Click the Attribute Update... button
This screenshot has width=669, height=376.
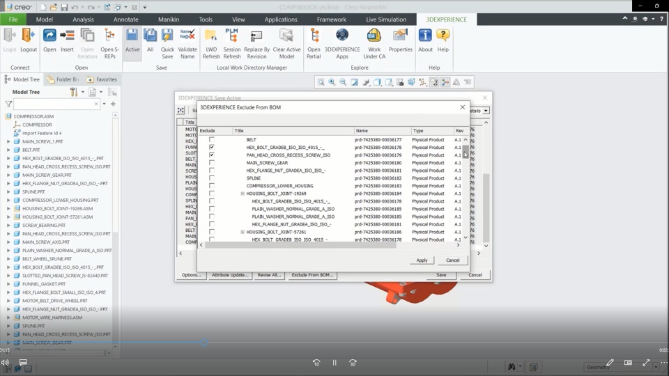coord(230,275)
